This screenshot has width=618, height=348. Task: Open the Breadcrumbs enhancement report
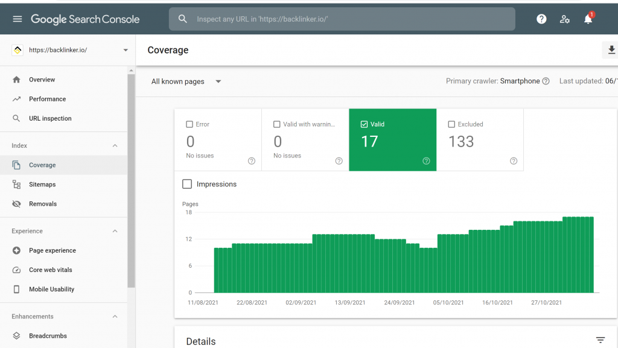pyautogui.click(x=48, y=336)
